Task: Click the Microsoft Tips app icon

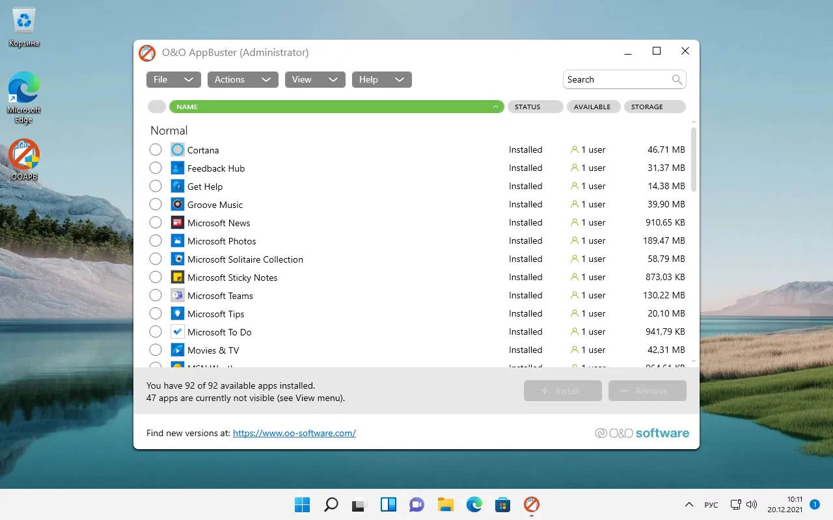Action: tap(178, 313)
